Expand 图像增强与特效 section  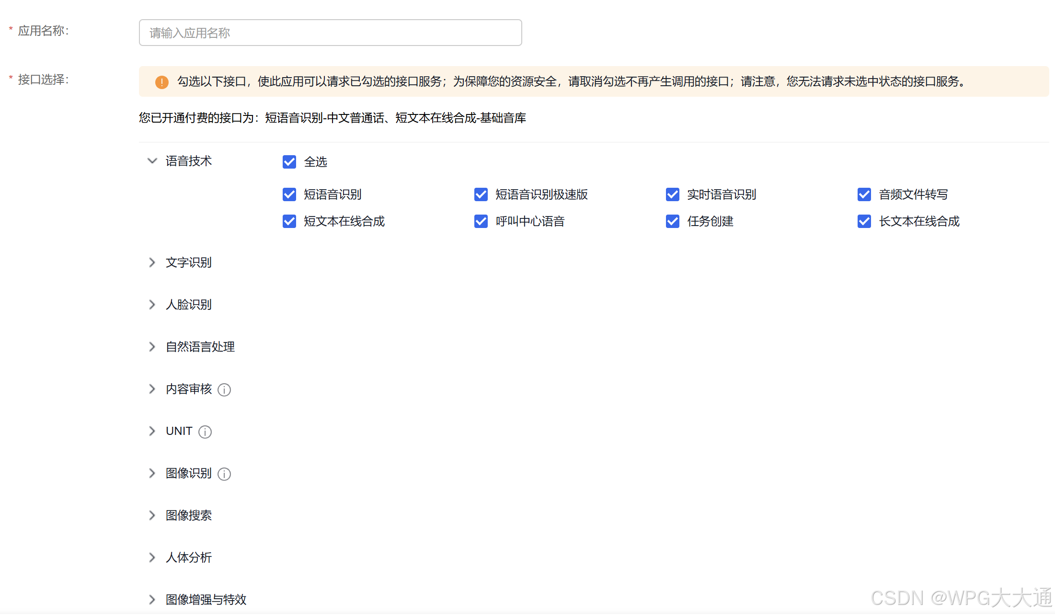coord(152,600)
